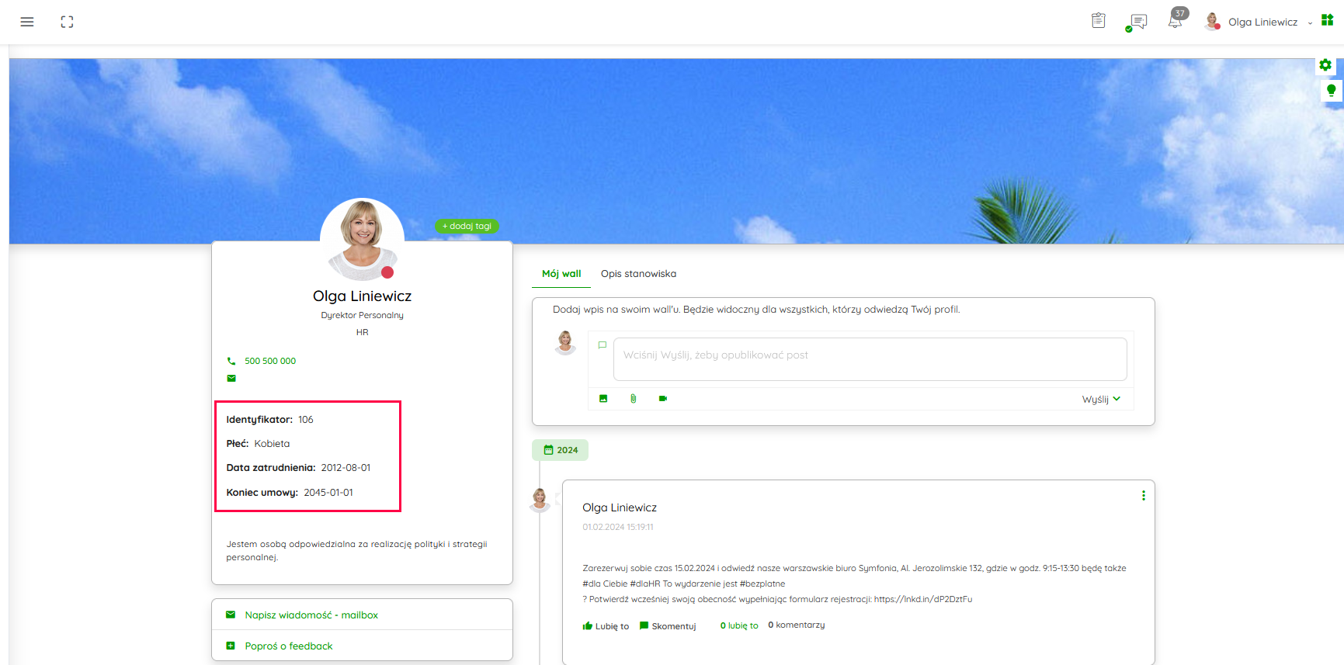Click the green apps grid icon
The height and width of the screenshot is (665, 1344).
[1327, 20]
